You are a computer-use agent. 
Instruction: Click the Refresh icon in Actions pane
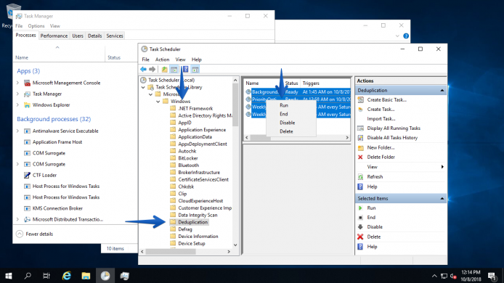point(361,177)
